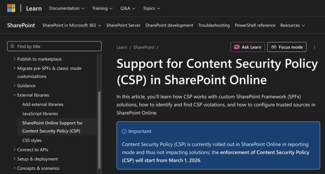Go to the SharePoint Server tab
The image size is (325, 174).
[123, 25]
